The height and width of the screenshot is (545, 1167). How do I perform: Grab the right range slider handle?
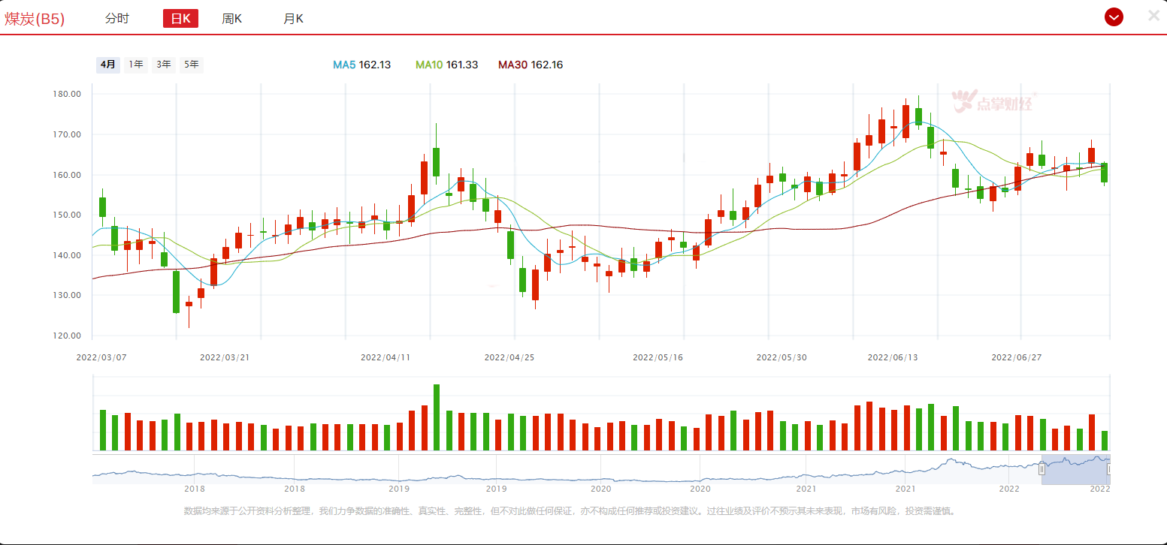click(x=1109, y=469)
